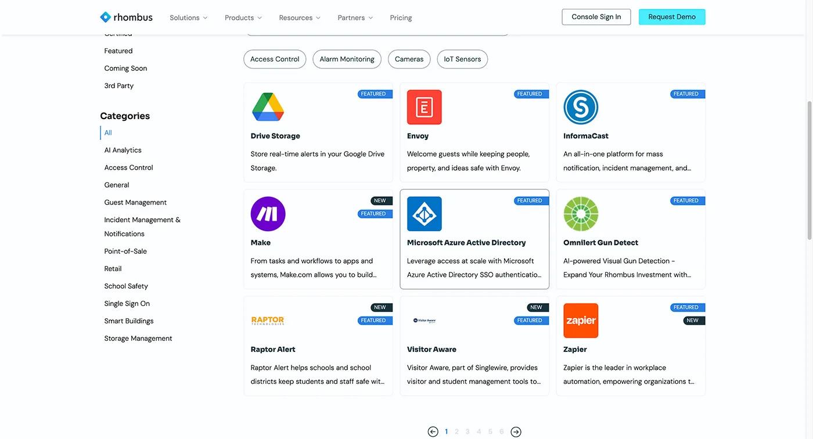Open the Zapier title text
The image size is (813, 439).
coord(575,350)
